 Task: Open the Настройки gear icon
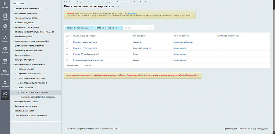[5, 84]
